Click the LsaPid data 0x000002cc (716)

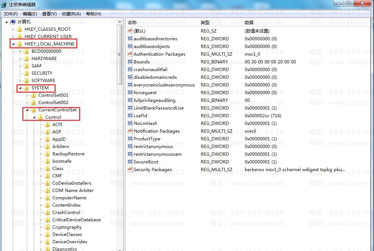pyautogui.click(x=263, y=116)
